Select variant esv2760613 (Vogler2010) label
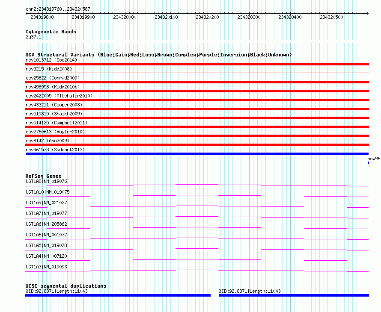381x312 pixels. click(x=55, y=132)
